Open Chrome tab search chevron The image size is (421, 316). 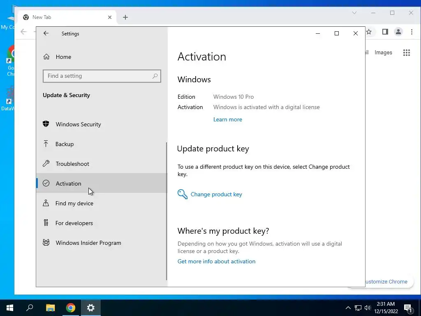point(354,13)
